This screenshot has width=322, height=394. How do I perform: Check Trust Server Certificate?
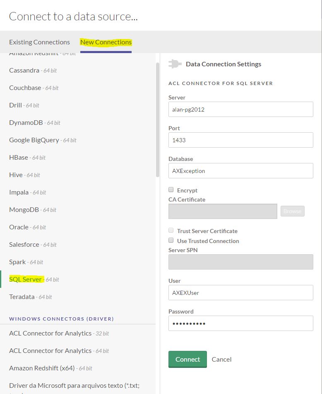tap(171, 231)
